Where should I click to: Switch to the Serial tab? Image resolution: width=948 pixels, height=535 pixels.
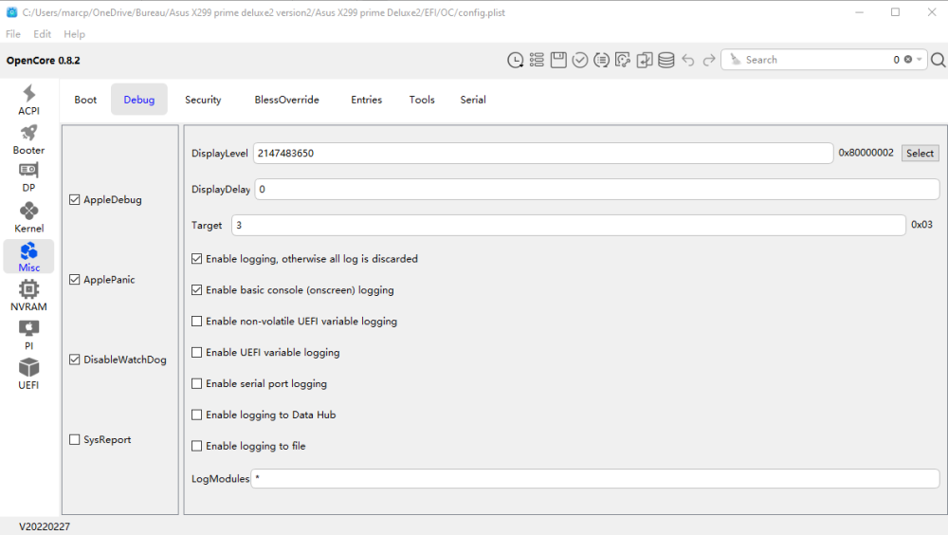tap(473, 100)
